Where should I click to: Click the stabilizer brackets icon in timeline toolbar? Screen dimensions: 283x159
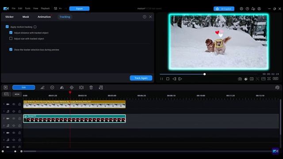pos(81,87)
